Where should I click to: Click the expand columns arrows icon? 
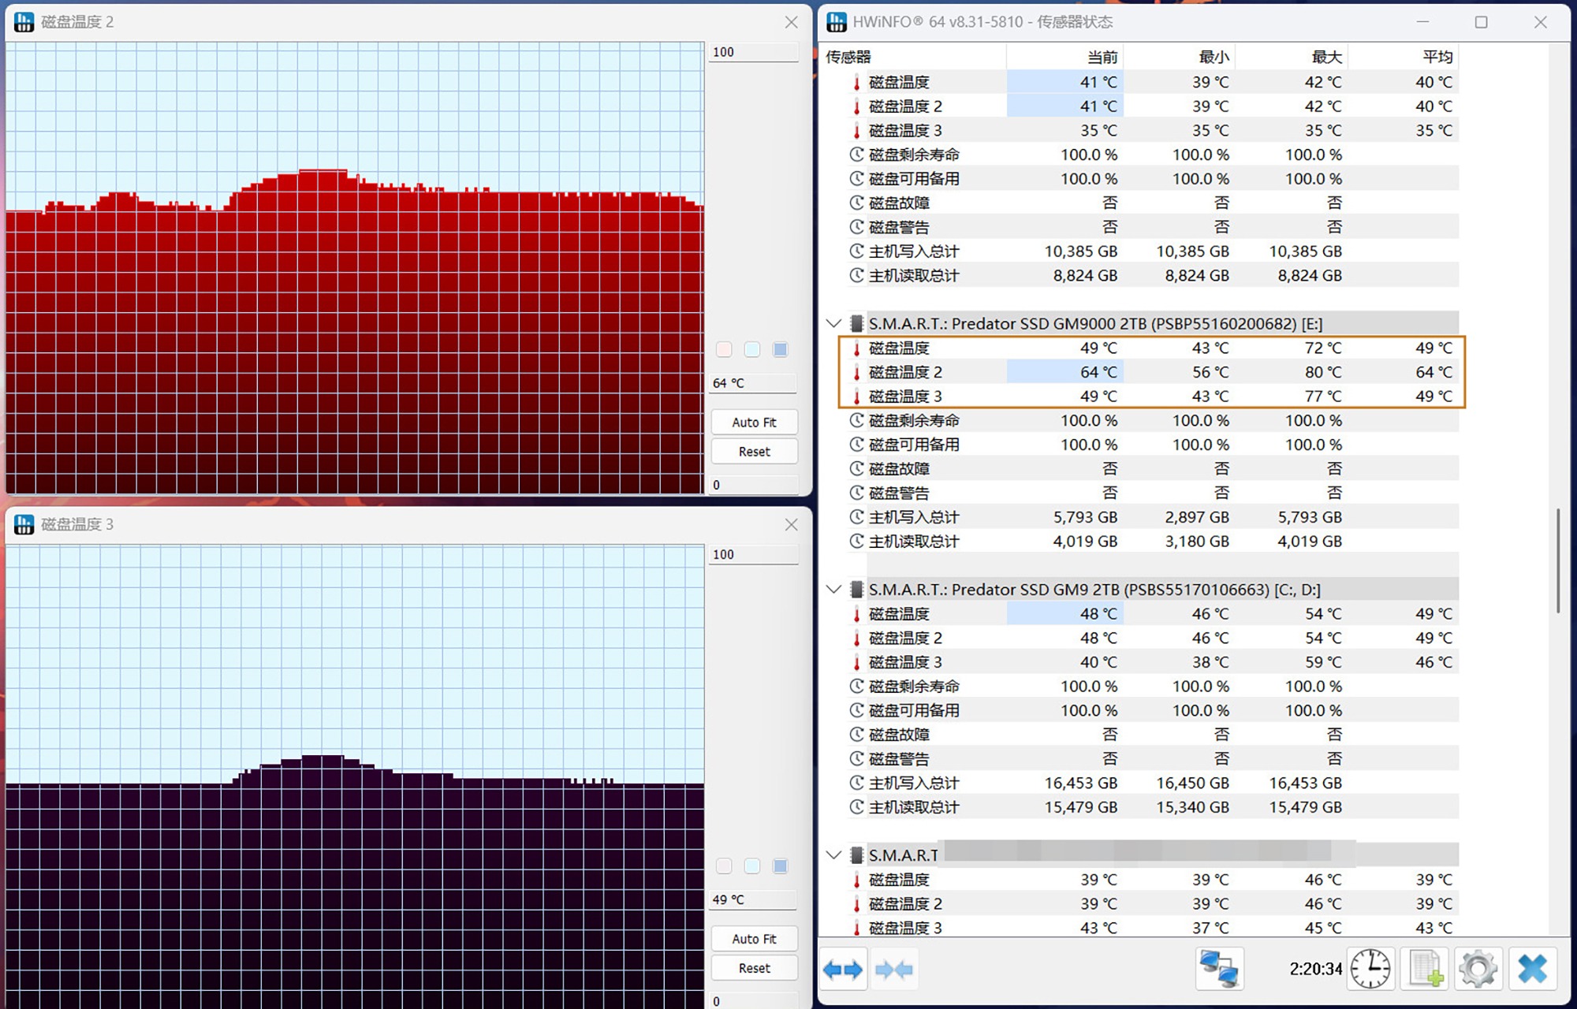coord(843,969)
